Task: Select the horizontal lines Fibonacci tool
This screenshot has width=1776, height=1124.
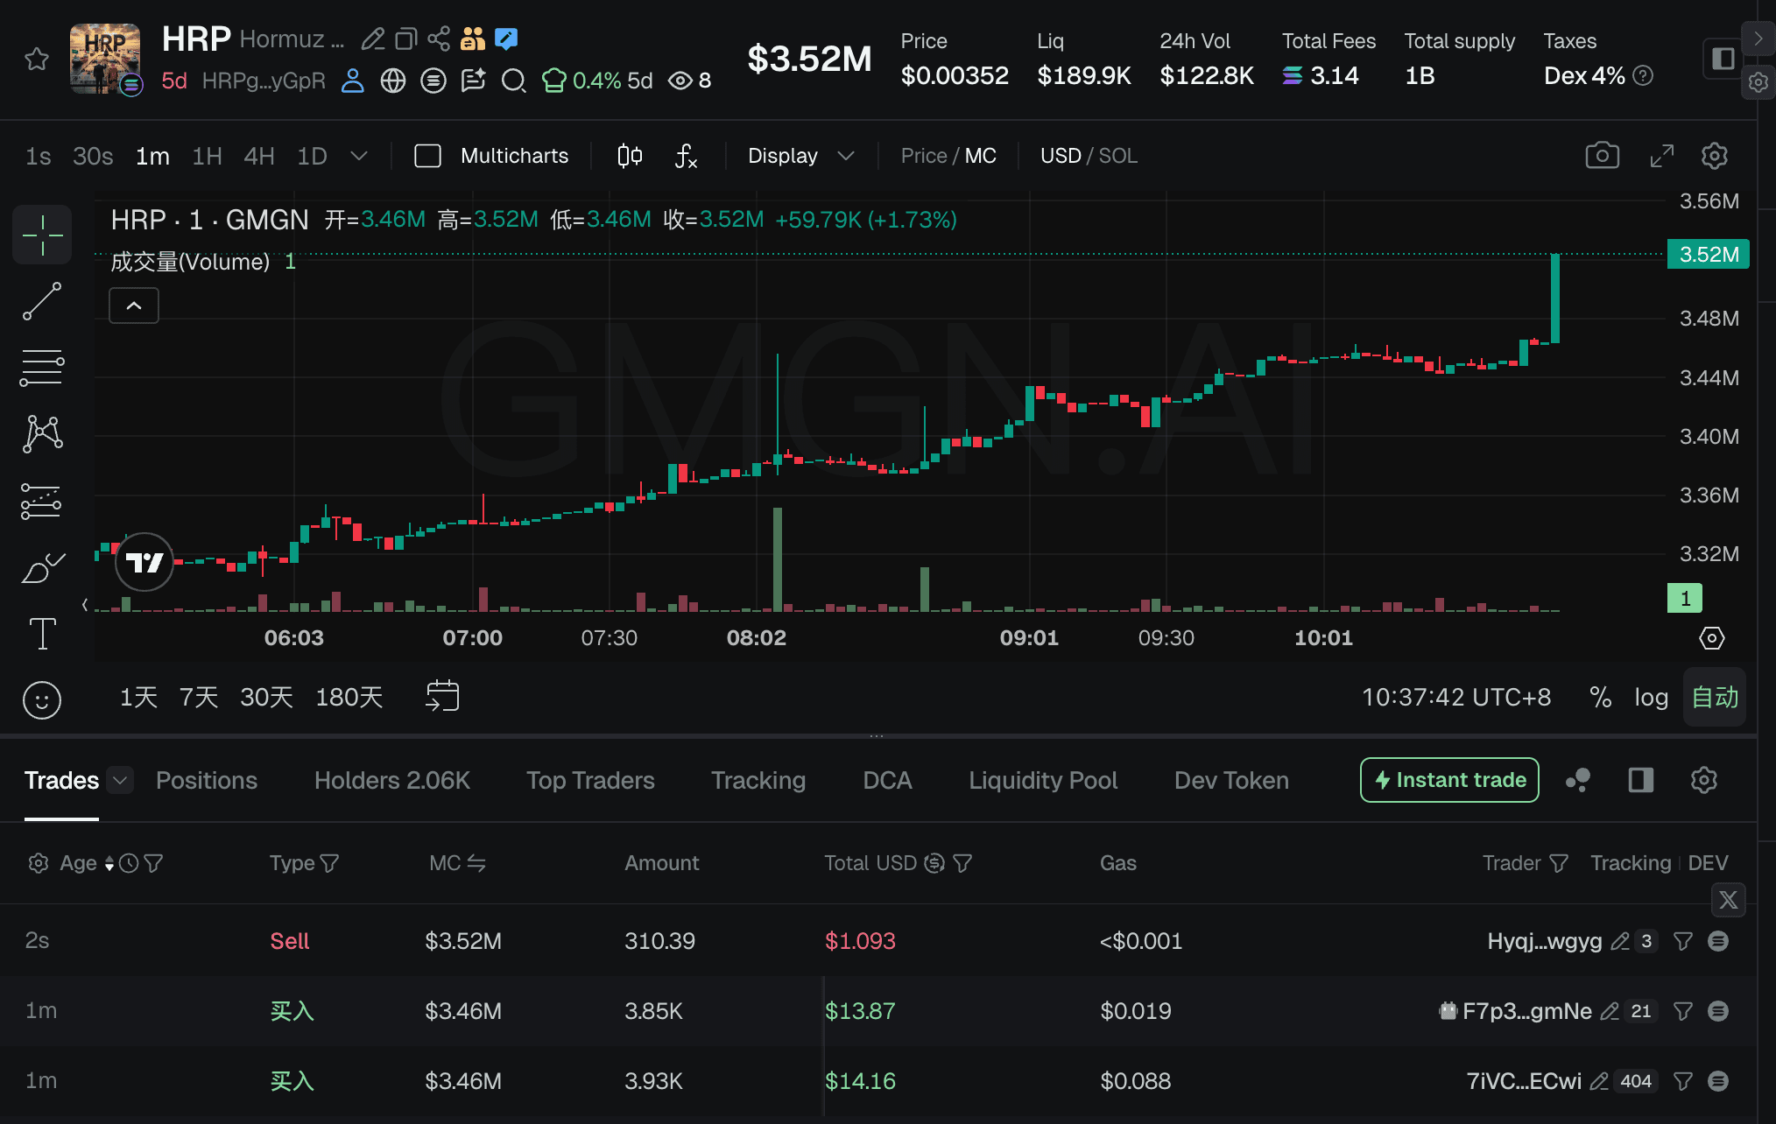Action: pos(42,368)
